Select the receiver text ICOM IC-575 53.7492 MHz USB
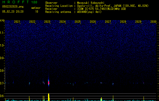 tap(101, 9)
